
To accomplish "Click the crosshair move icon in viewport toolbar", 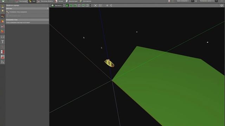I will [107, 6].
